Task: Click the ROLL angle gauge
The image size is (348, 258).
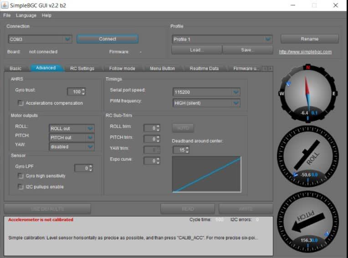Action: 308,156
